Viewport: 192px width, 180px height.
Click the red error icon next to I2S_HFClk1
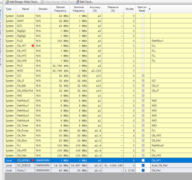tap(33, 160)
